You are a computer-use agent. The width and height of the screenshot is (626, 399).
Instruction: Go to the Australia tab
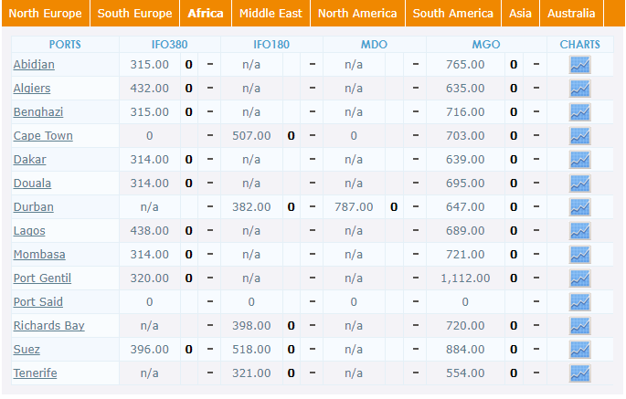point(571,13)
